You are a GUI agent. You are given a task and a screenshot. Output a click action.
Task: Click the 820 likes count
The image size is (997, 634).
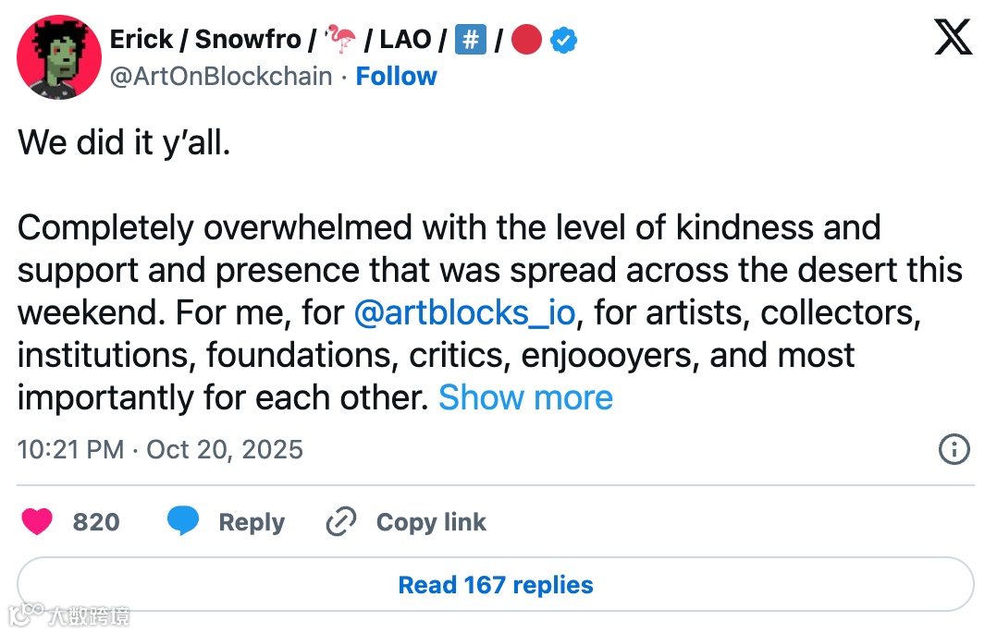tap(96, 522)
